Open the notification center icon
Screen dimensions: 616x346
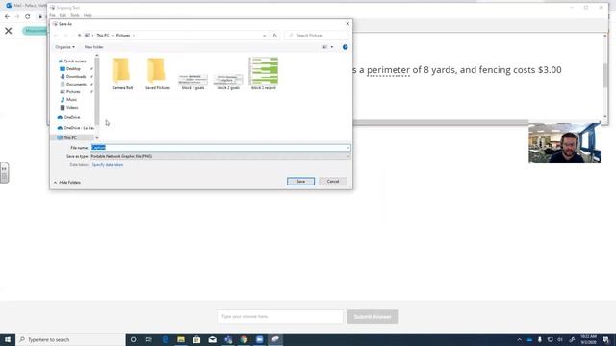point(605,339)
